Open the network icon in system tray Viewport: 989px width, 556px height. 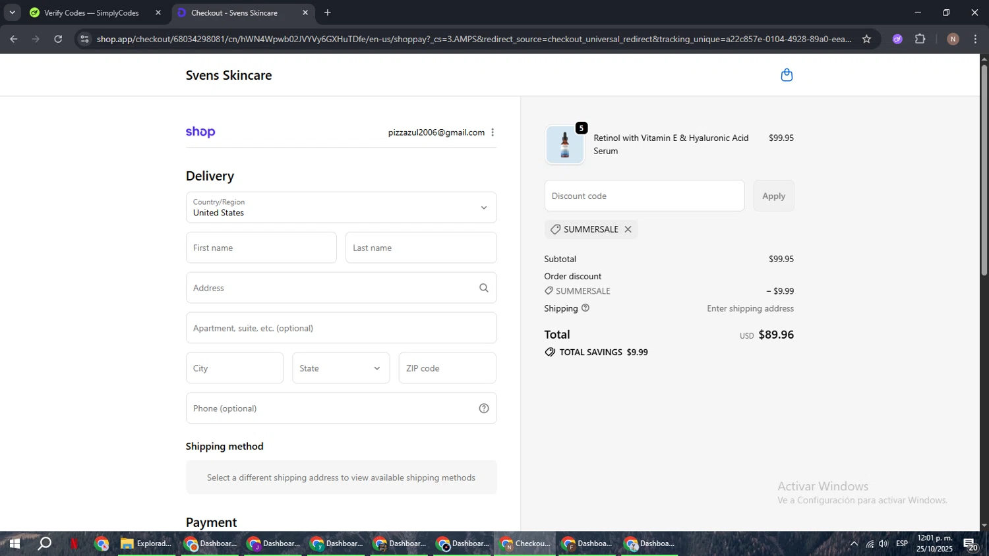click(870, 543)
